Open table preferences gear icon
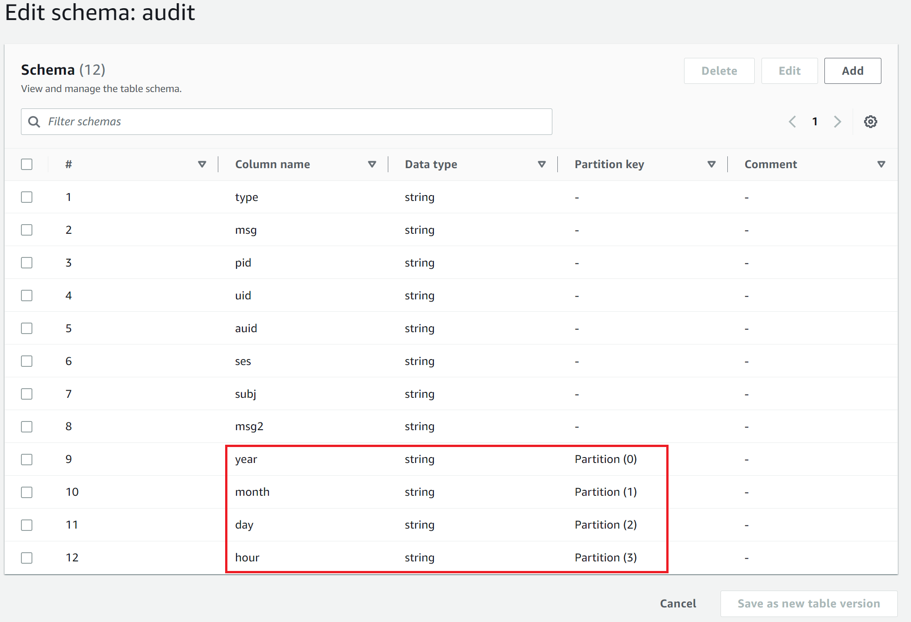The height and width of the screenshot is (622, 911). pyautogui.click(x=870, y=122)
